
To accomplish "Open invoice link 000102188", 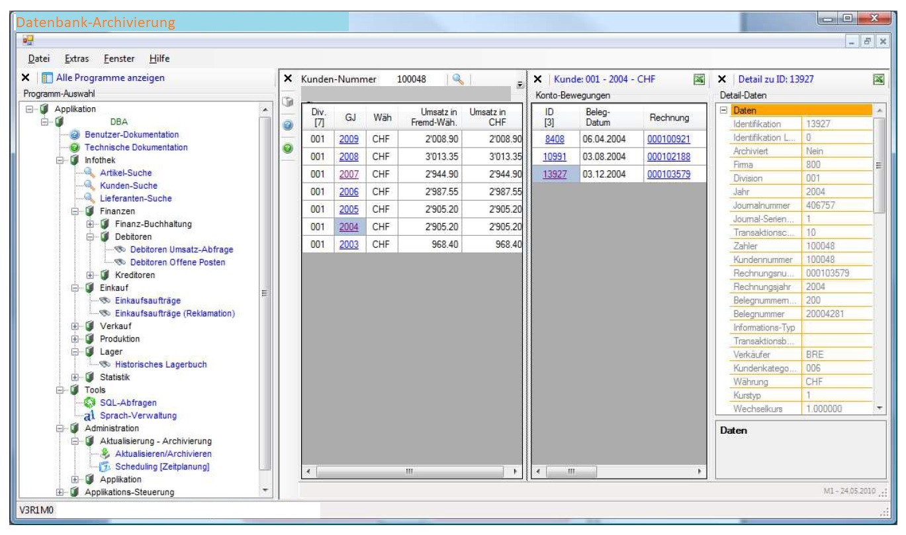I will 667,157.
